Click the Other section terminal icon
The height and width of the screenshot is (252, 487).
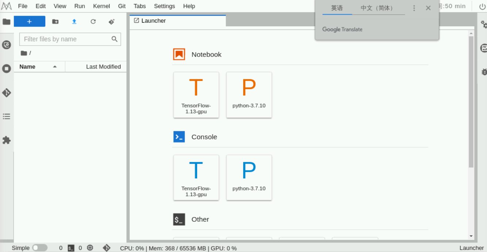179,219
